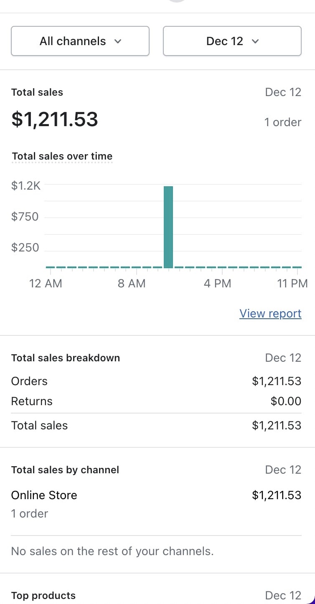Click the 11 PM label on the chart axis
The image size is (315, 604).
[292, 284]
